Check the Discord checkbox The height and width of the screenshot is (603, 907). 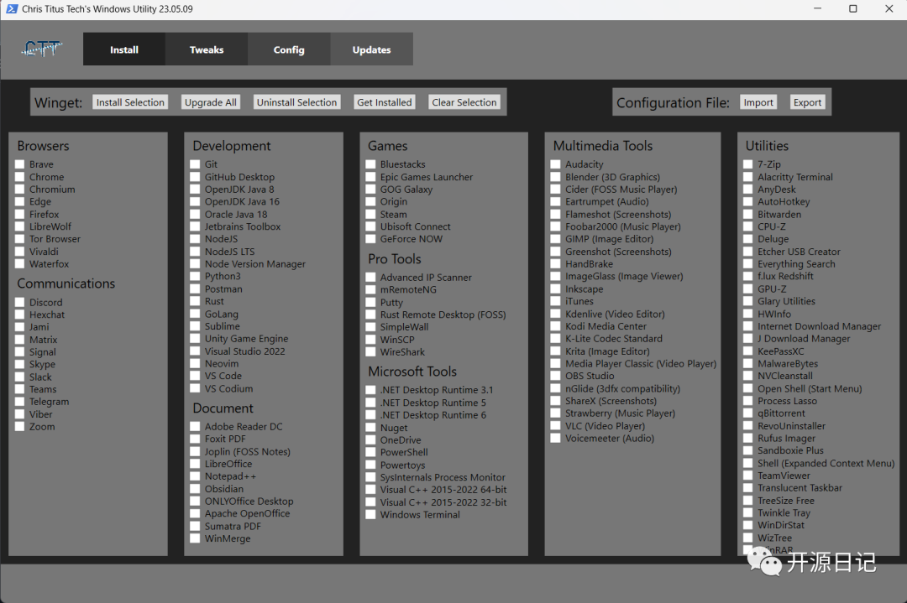tap(19, 302)
